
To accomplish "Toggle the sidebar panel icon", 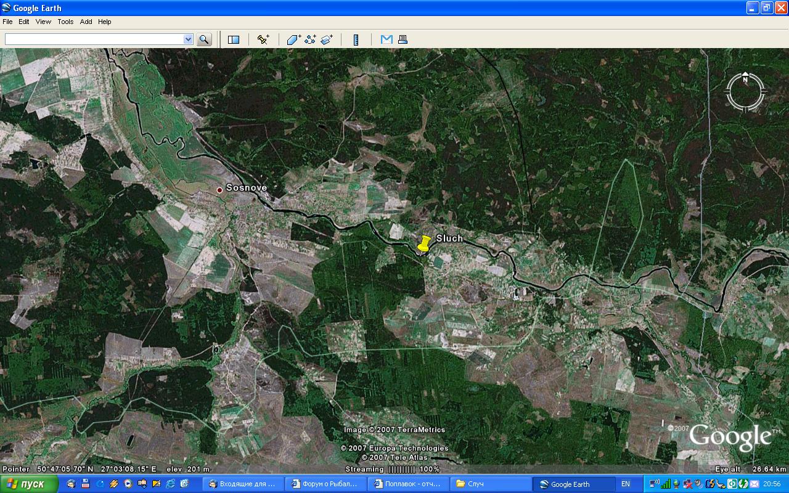I will 234,39.
